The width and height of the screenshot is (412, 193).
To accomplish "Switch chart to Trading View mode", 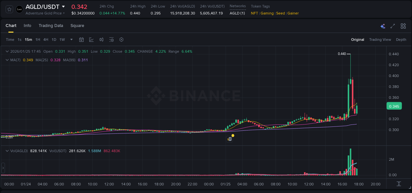I will pos(380,40).
